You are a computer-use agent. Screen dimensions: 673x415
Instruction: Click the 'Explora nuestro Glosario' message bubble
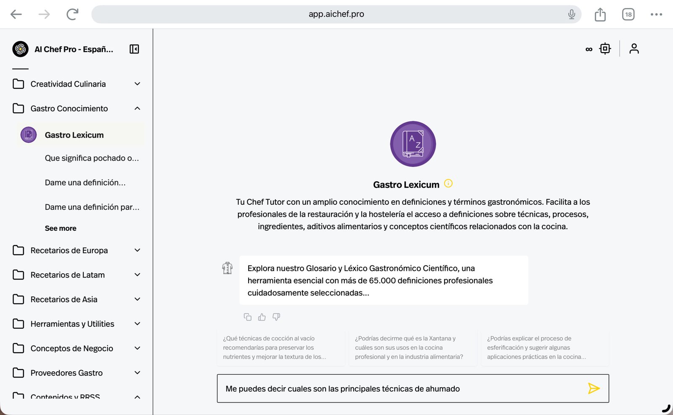click(x=384, y=280)
